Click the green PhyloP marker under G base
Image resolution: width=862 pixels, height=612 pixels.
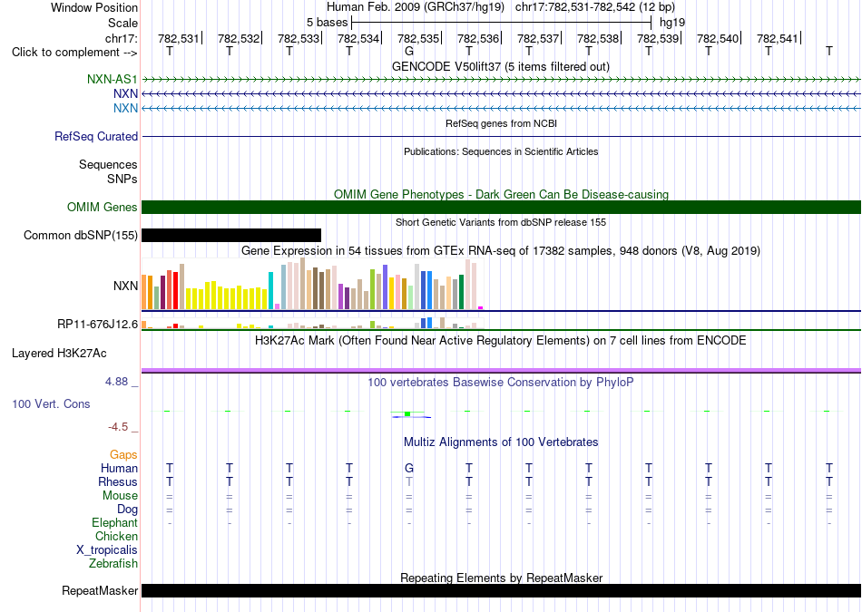[x=407, y=413]
